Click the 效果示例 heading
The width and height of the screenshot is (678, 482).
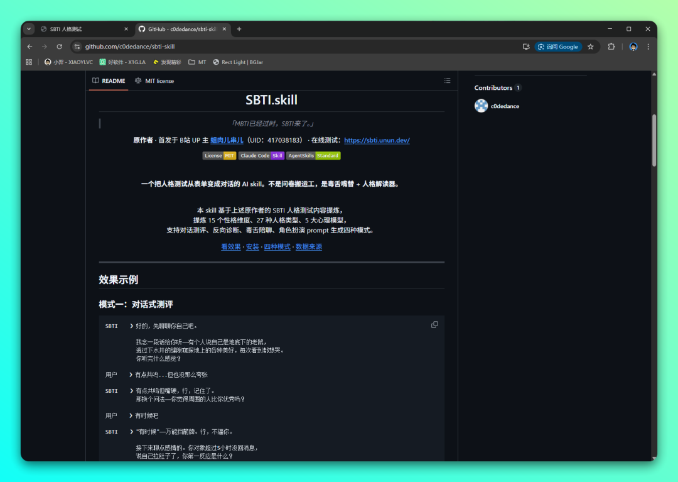(x=119, y=280)
